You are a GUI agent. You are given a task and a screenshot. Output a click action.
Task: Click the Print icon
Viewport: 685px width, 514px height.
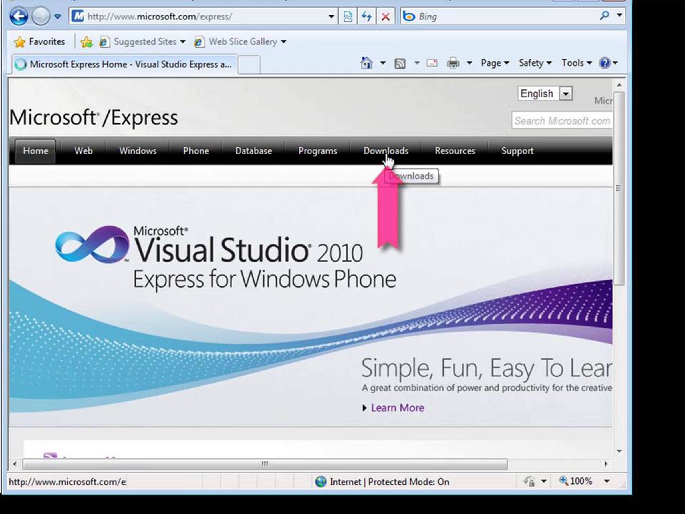tap(453, 63)
